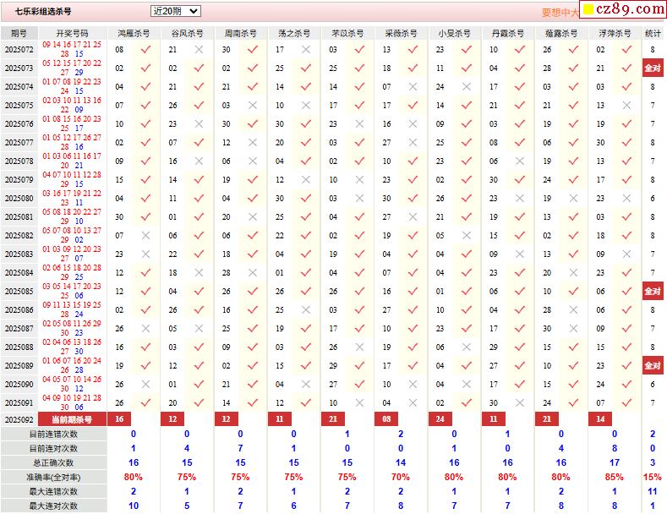Image resolution: width=667 pixels, height=514 pixels.
Task: Click the 目前连对次数 row label
Action: 53,448
